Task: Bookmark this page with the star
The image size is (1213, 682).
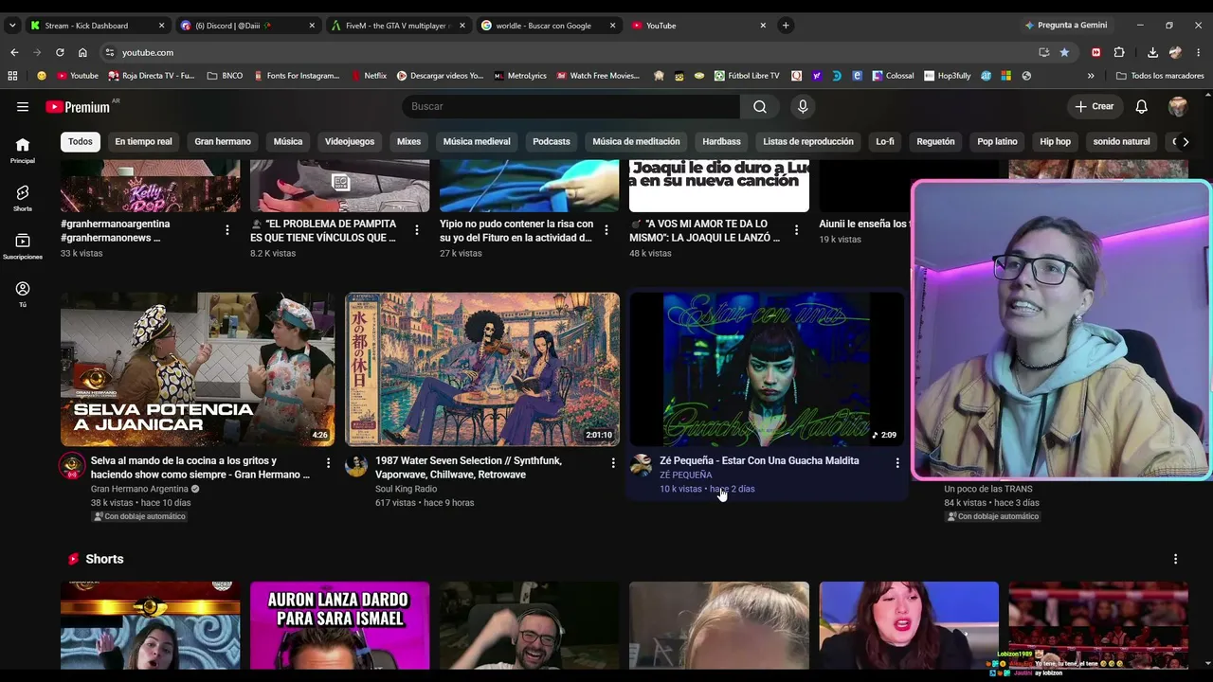Action: click(1064, 52)
